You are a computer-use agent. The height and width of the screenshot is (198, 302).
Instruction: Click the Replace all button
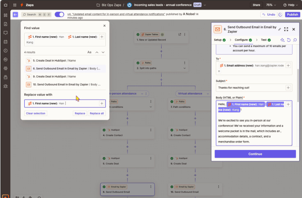[97, 113]
